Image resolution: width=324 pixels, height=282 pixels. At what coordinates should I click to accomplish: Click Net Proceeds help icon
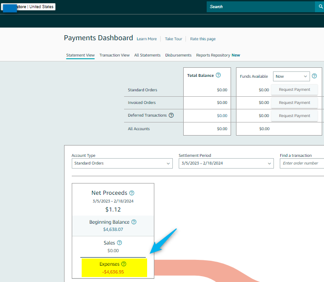(132, 193)
